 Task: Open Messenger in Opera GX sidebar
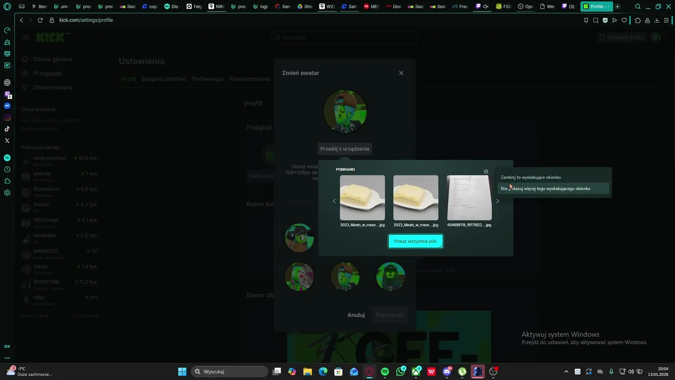[7, 106]
